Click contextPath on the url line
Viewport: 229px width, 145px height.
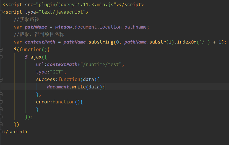pos(62,64)
